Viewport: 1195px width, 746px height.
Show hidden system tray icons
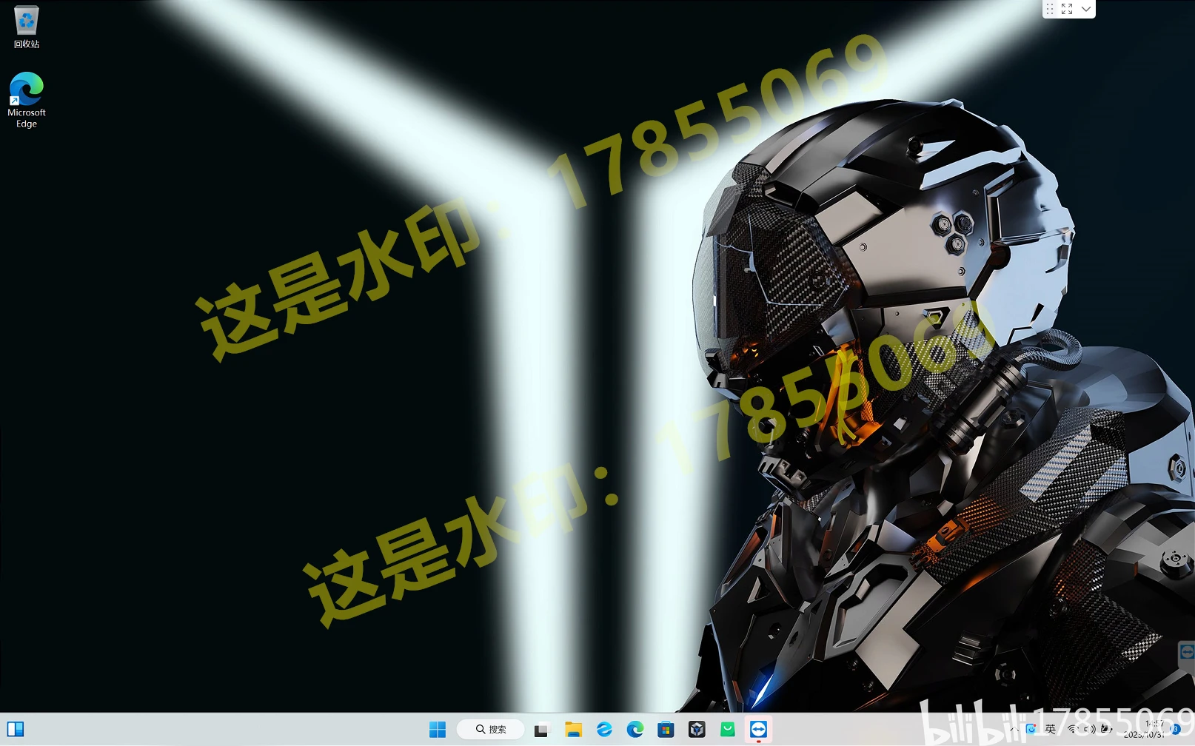(x=1014, y=730)
